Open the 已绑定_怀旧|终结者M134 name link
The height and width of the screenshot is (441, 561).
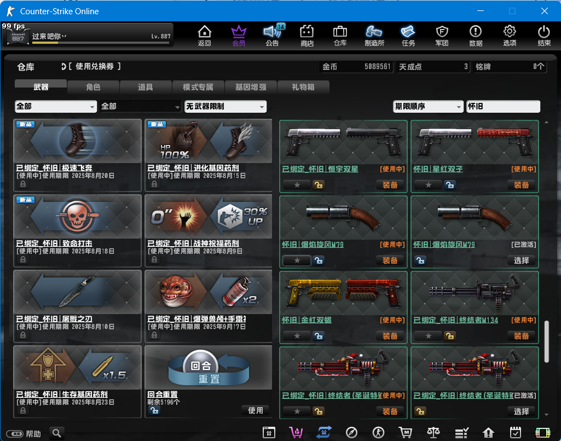(x=455, y=320)
